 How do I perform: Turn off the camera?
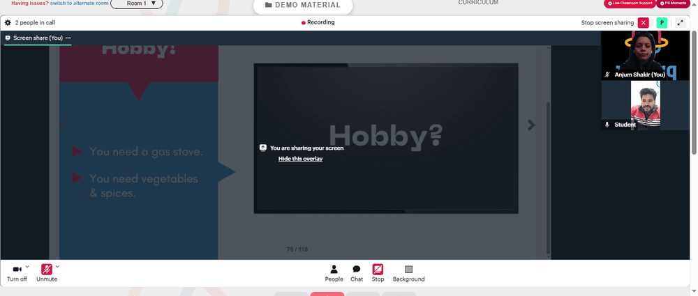point(17,273)
